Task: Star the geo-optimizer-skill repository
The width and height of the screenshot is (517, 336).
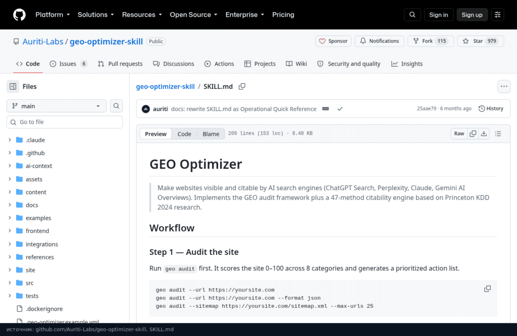Action: pos(481,41)
